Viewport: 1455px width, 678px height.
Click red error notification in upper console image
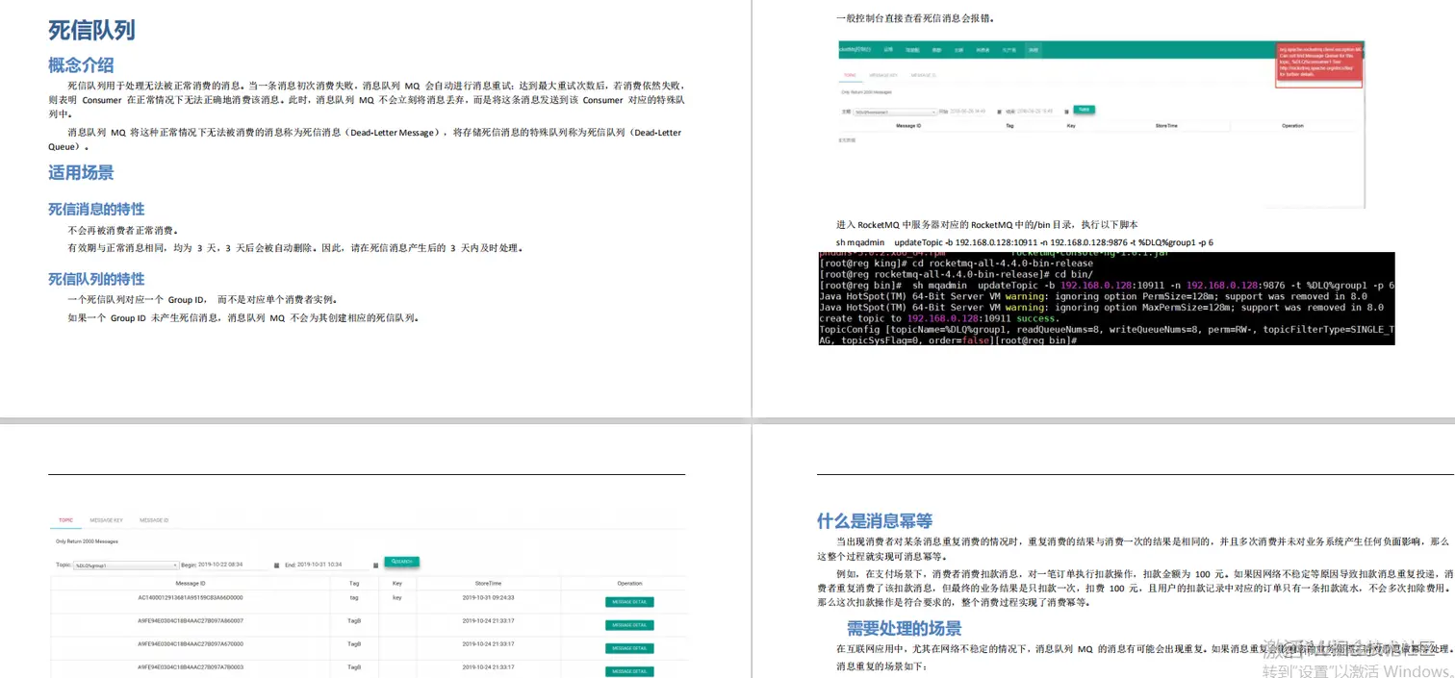click(x=1319, y=64)
